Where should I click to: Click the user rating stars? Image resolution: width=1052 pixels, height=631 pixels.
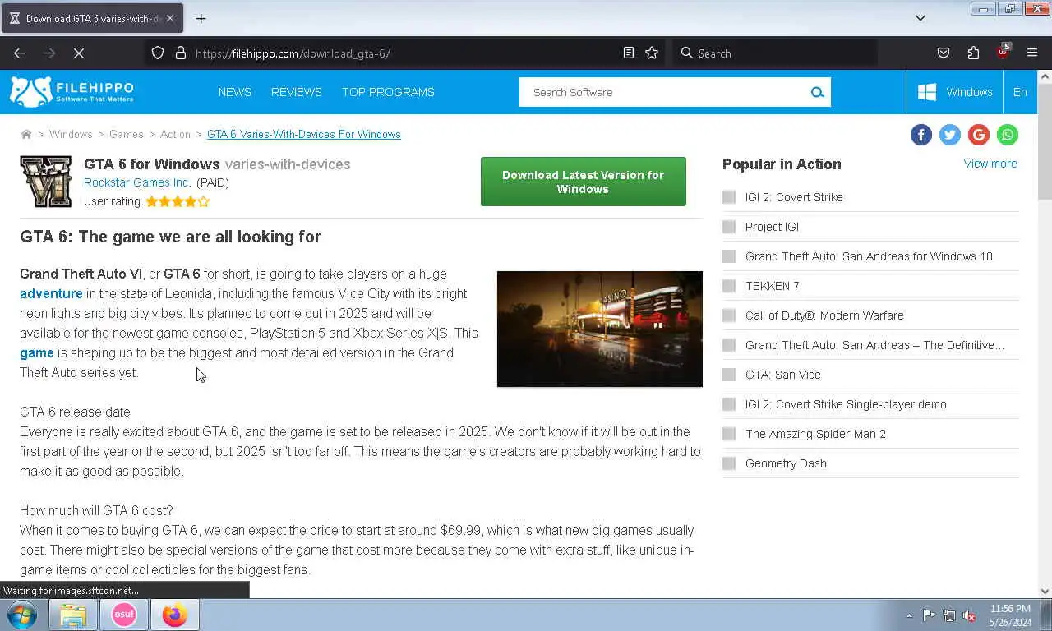point(178,201)
